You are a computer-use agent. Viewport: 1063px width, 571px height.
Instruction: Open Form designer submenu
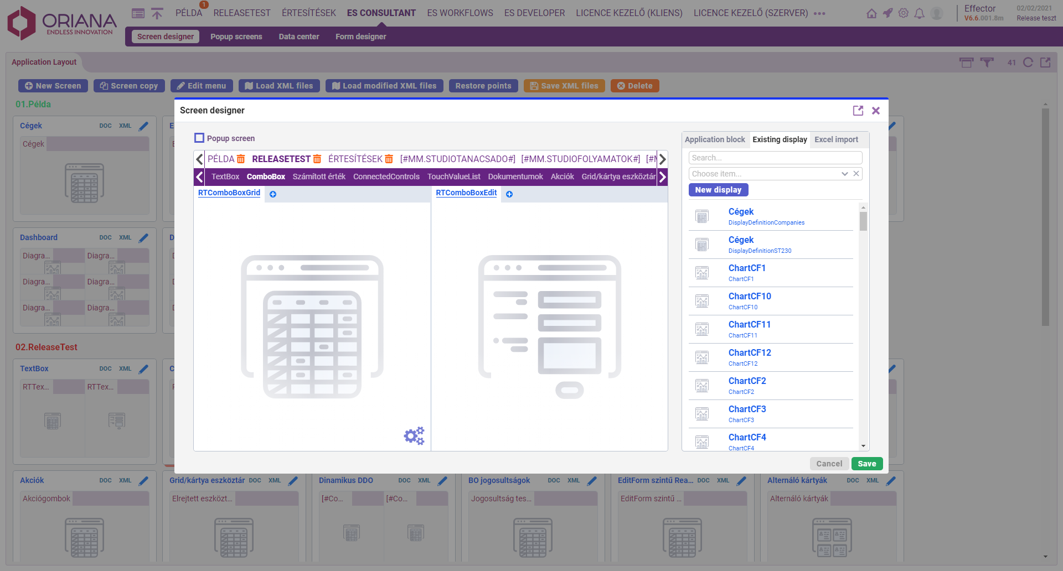tap(361, 37)
